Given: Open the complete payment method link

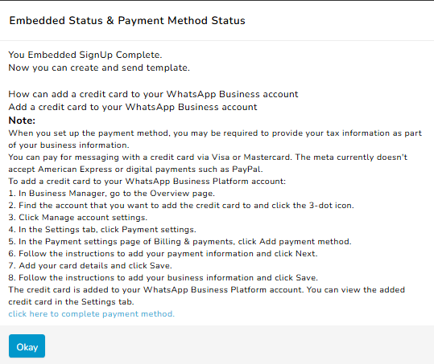Looking at the screenshot, I should click(x=91, y=314).
